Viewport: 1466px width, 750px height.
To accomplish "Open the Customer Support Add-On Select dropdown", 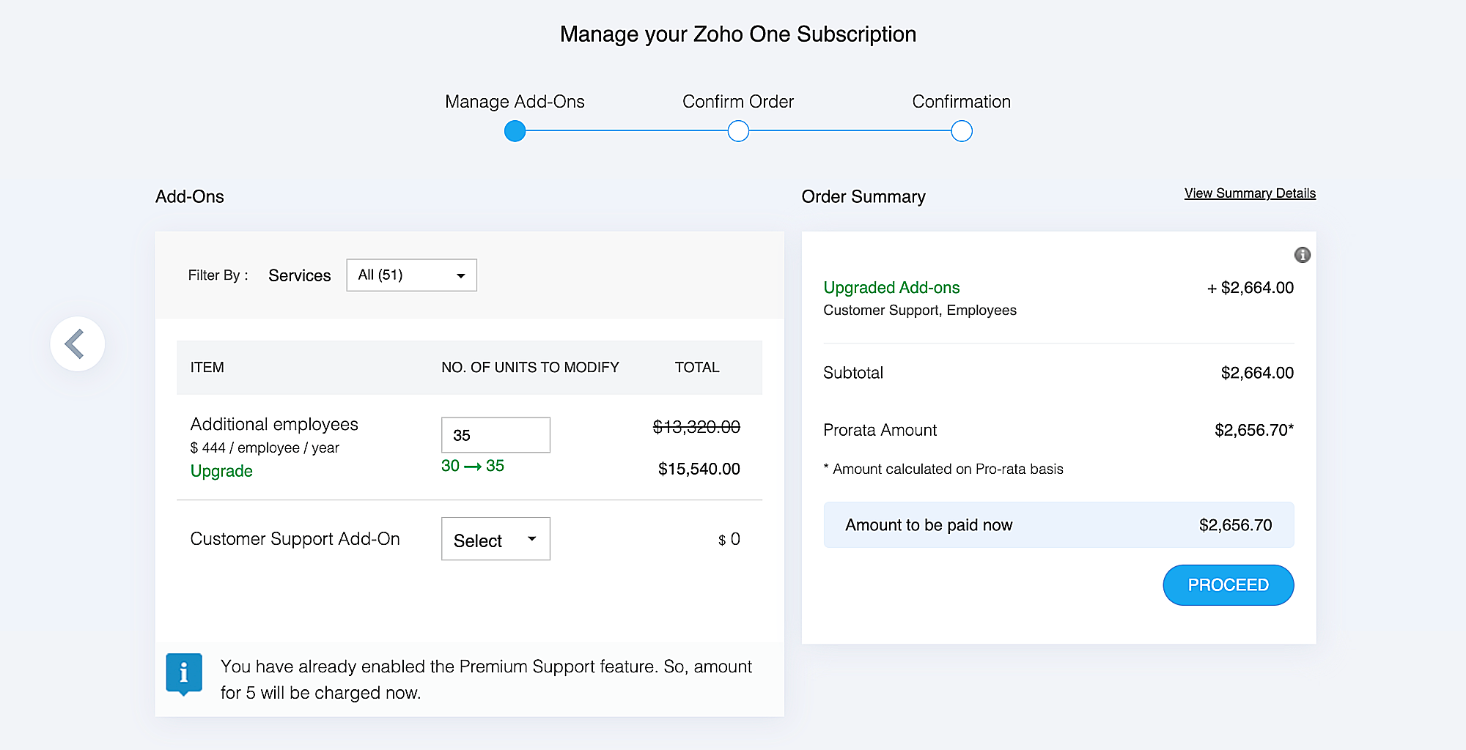I will (x=496, y=539).
